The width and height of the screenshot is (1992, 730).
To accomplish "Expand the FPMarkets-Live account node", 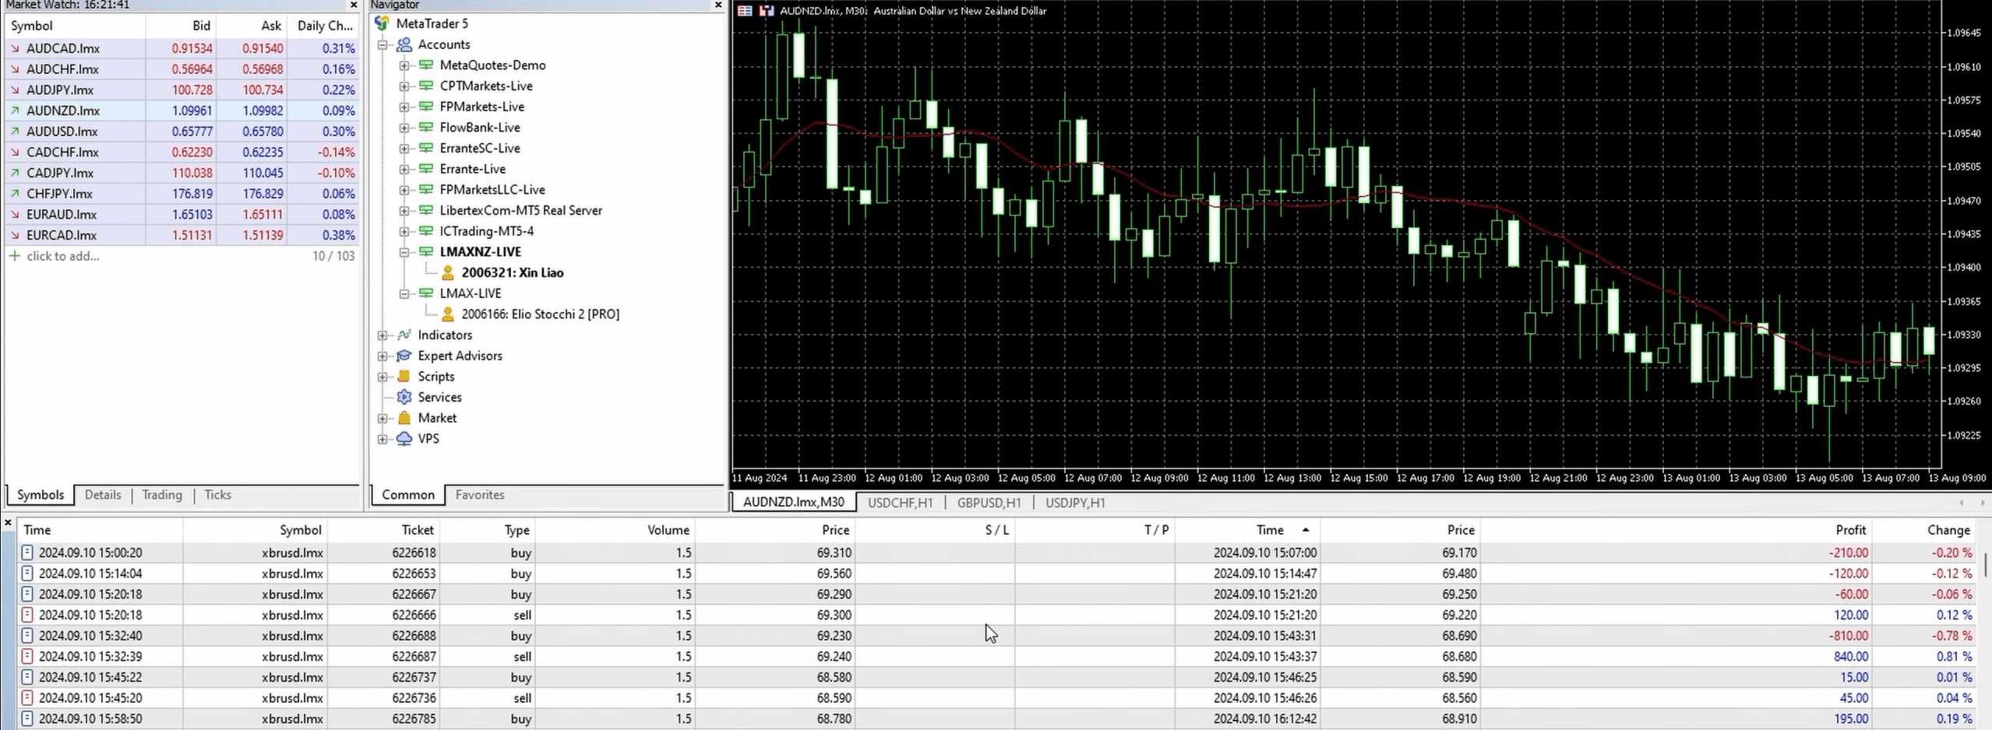I will 404,107.
